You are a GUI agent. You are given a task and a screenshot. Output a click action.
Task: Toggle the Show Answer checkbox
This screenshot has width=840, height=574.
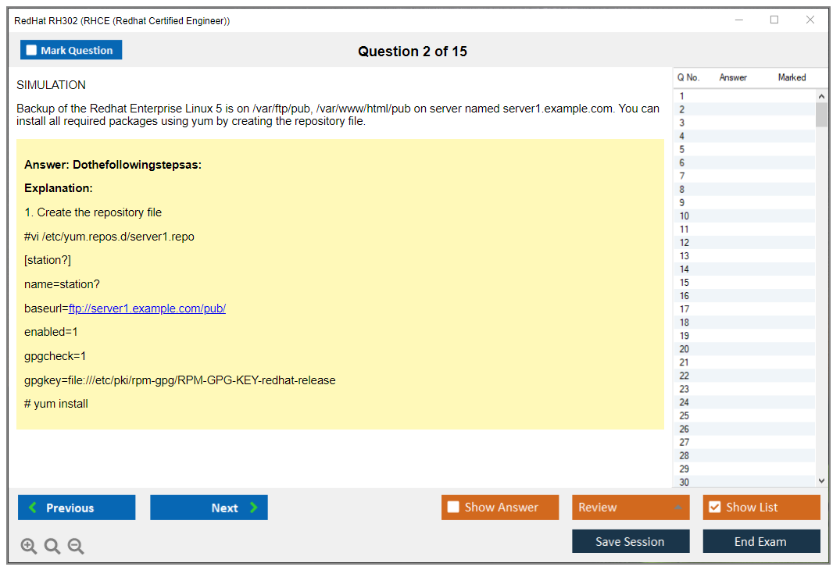[453, 508]
